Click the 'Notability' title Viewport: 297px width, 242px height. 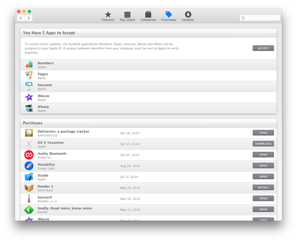46,164
